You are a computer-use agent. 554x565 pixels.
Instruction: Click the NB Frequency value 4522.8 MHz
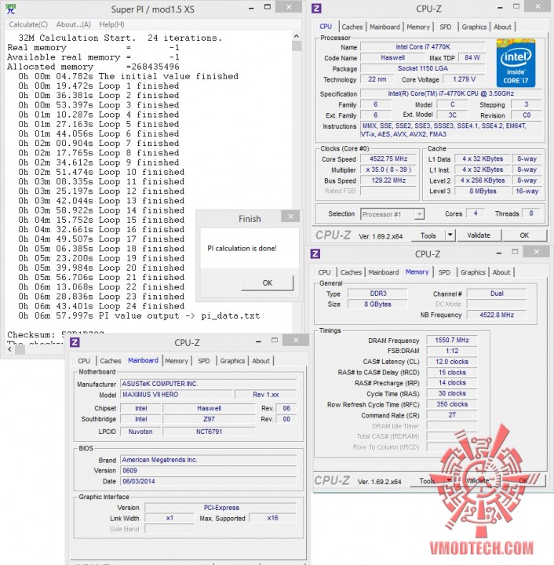click(497, 315)
